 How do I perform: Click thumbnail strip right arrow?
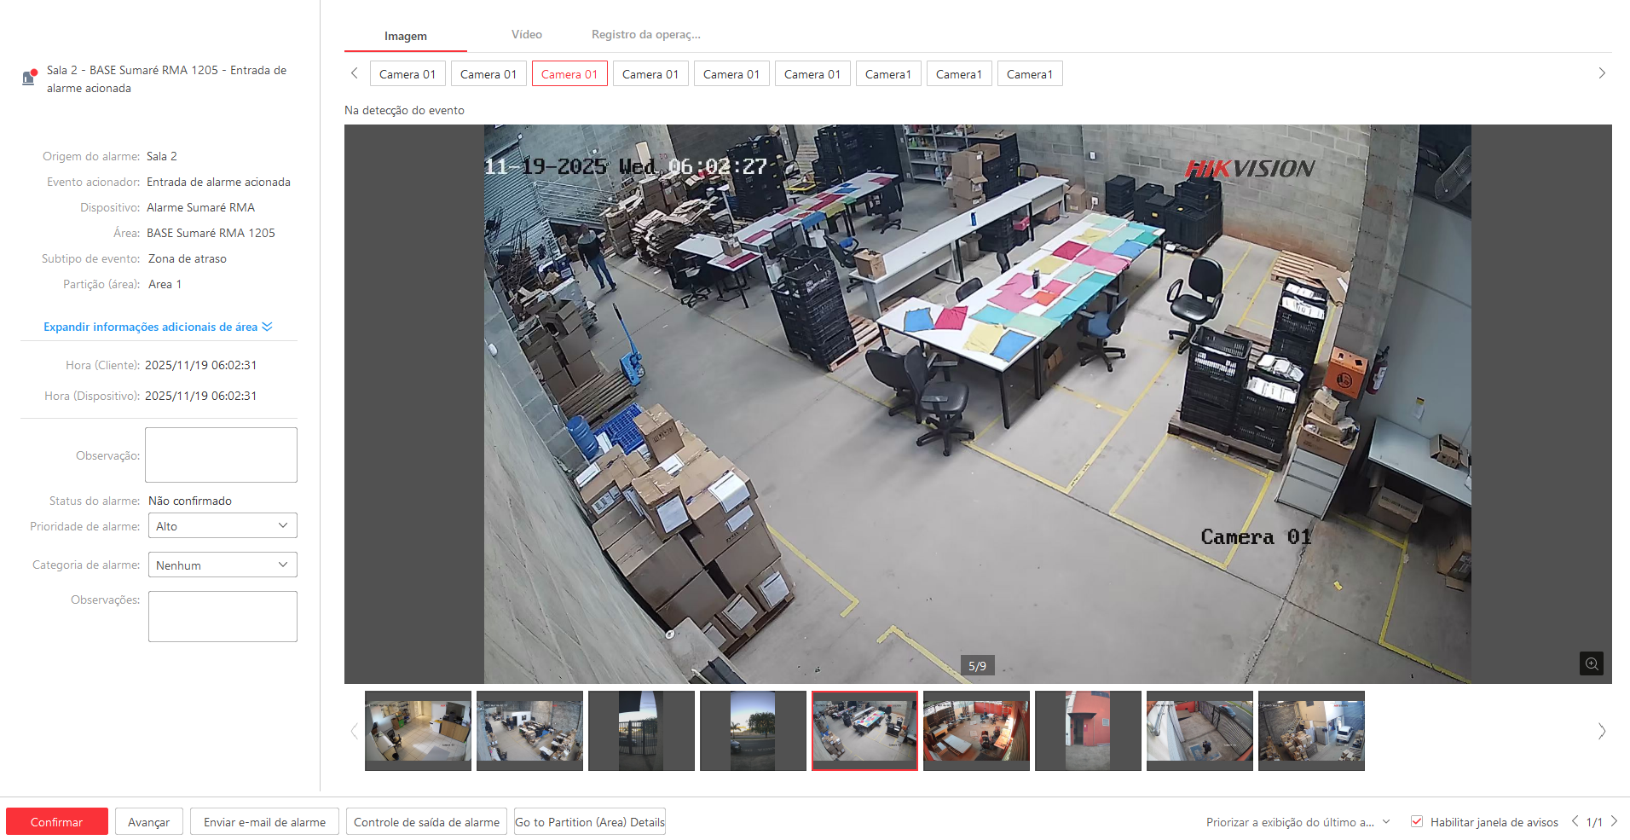click(x=1601, y=731)
